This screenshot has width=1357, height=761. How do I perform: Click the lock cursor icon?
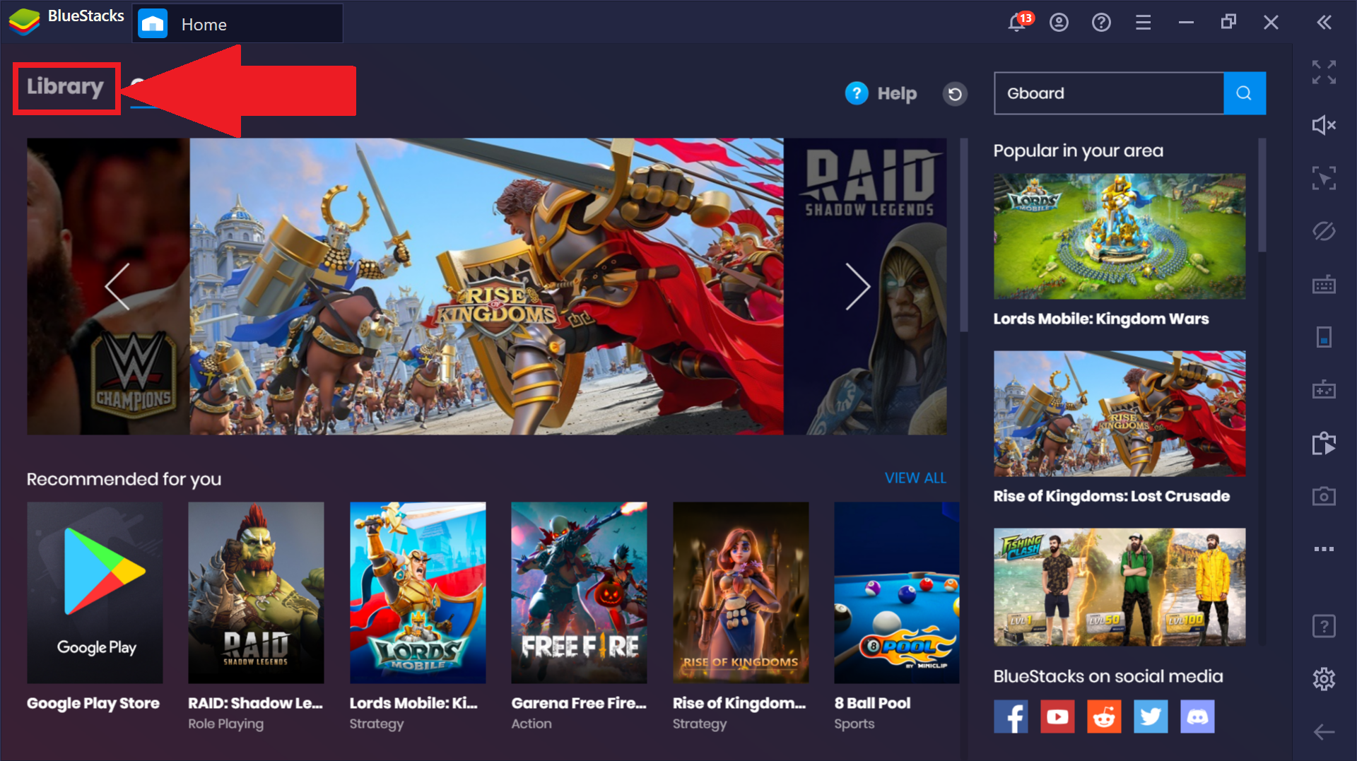click(1324, 178)
